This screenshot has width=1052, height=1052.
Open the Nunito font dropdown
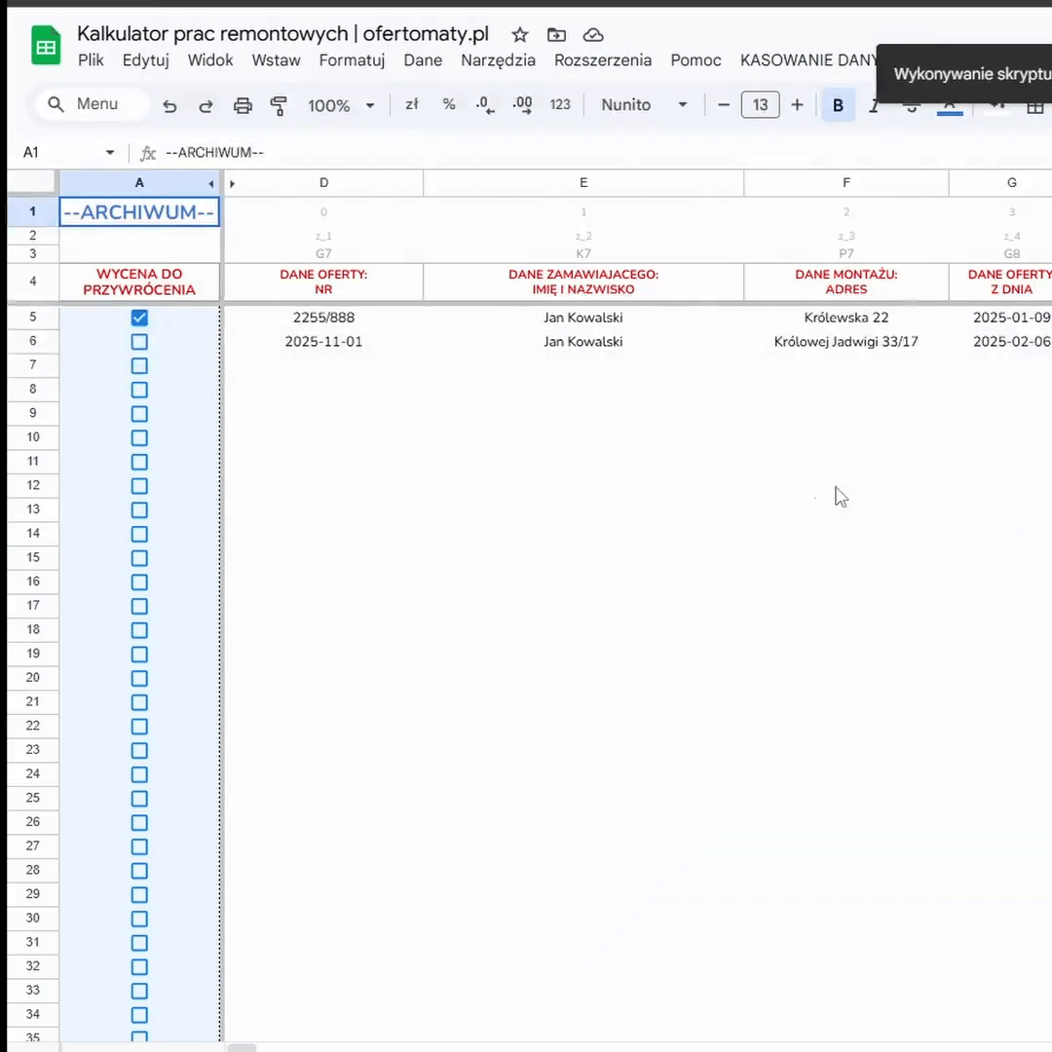point(644,105)
